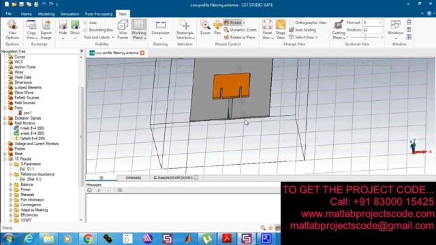The height and width of the screenshot is (245, 436).
Task: Click the cutting plane Position input field
Action: [373, 30]
